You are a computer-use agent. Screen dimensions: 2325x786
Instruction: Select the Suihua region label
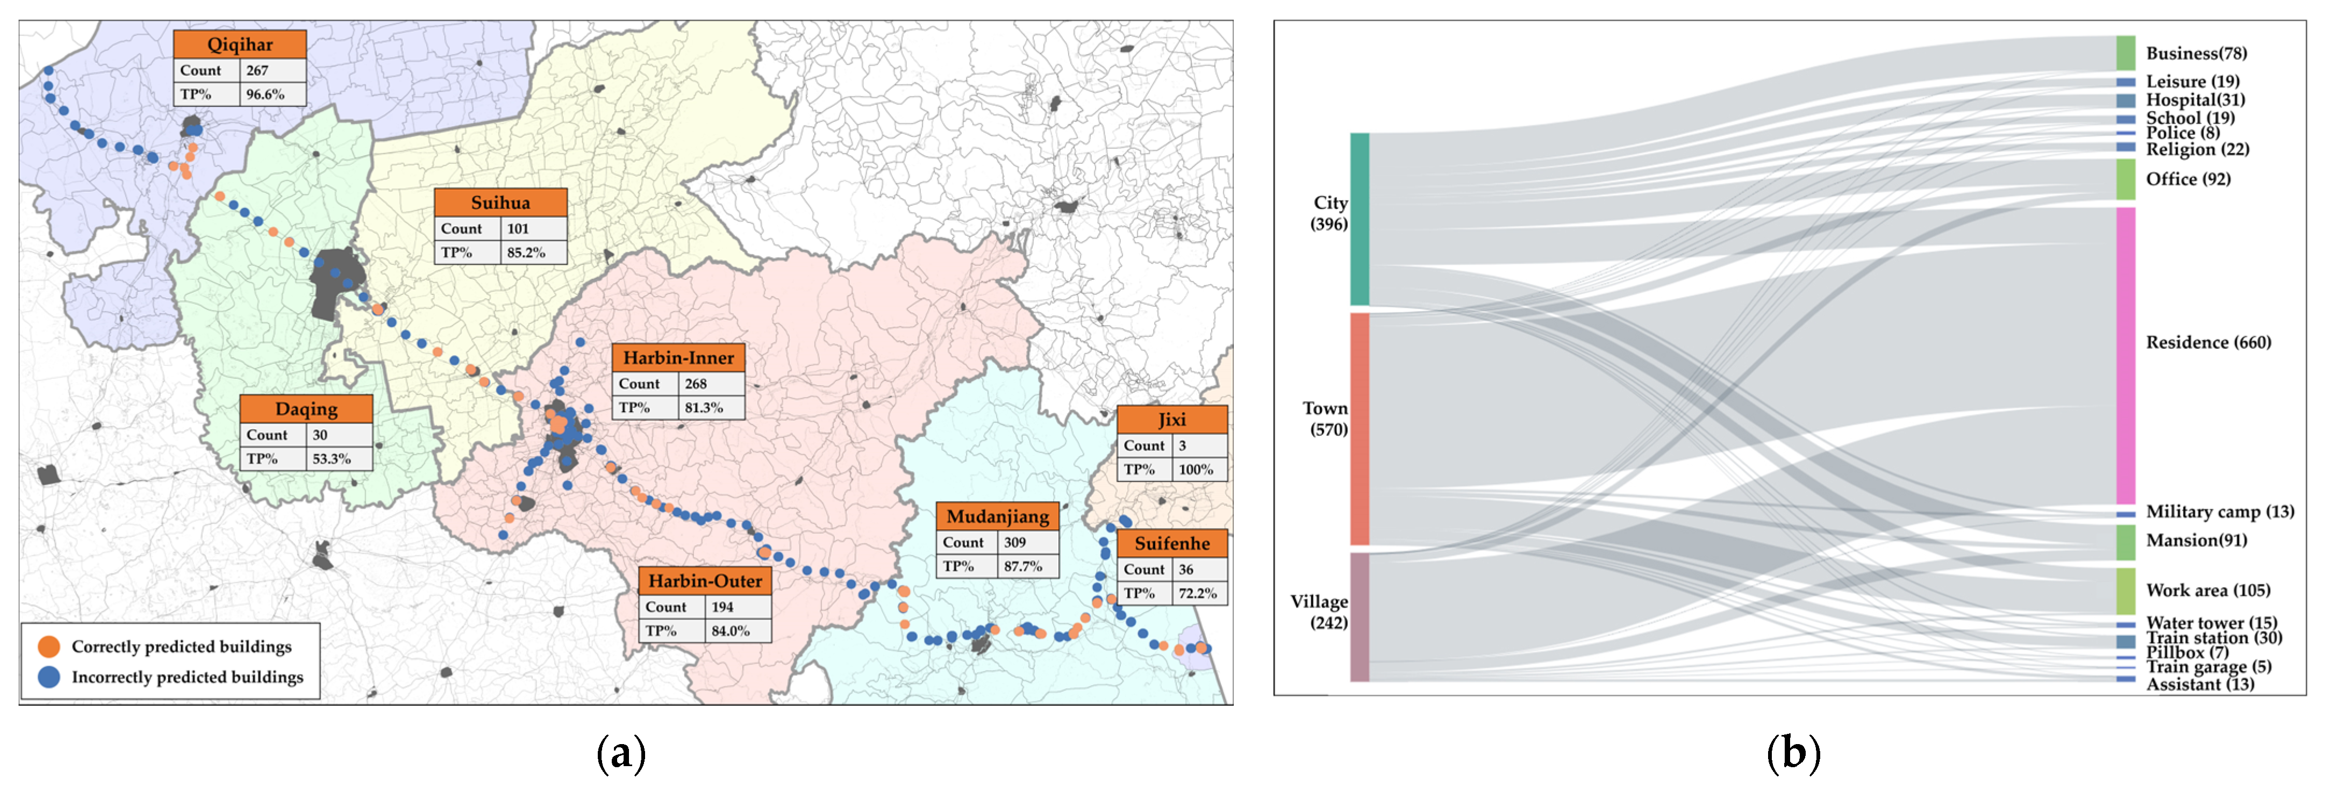500,202
